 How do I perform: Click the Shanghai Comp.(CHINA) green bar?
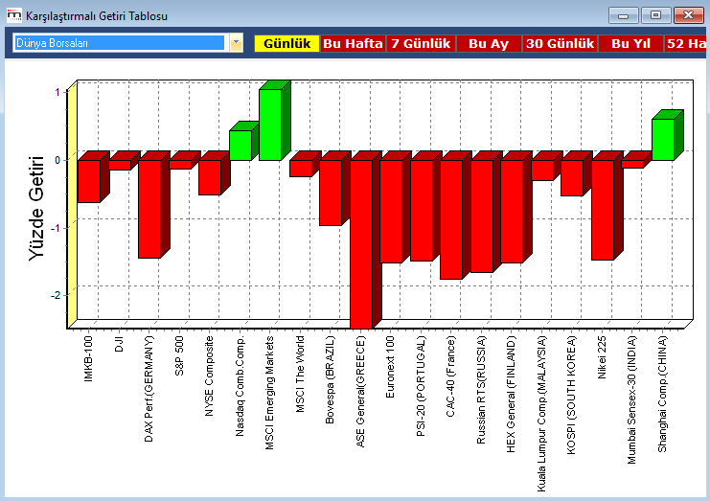[663, 140]
